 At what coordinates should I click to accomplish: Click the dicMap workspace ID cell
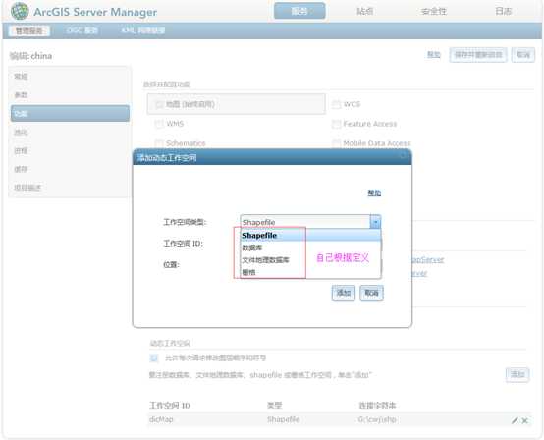[x=161, y=419]
